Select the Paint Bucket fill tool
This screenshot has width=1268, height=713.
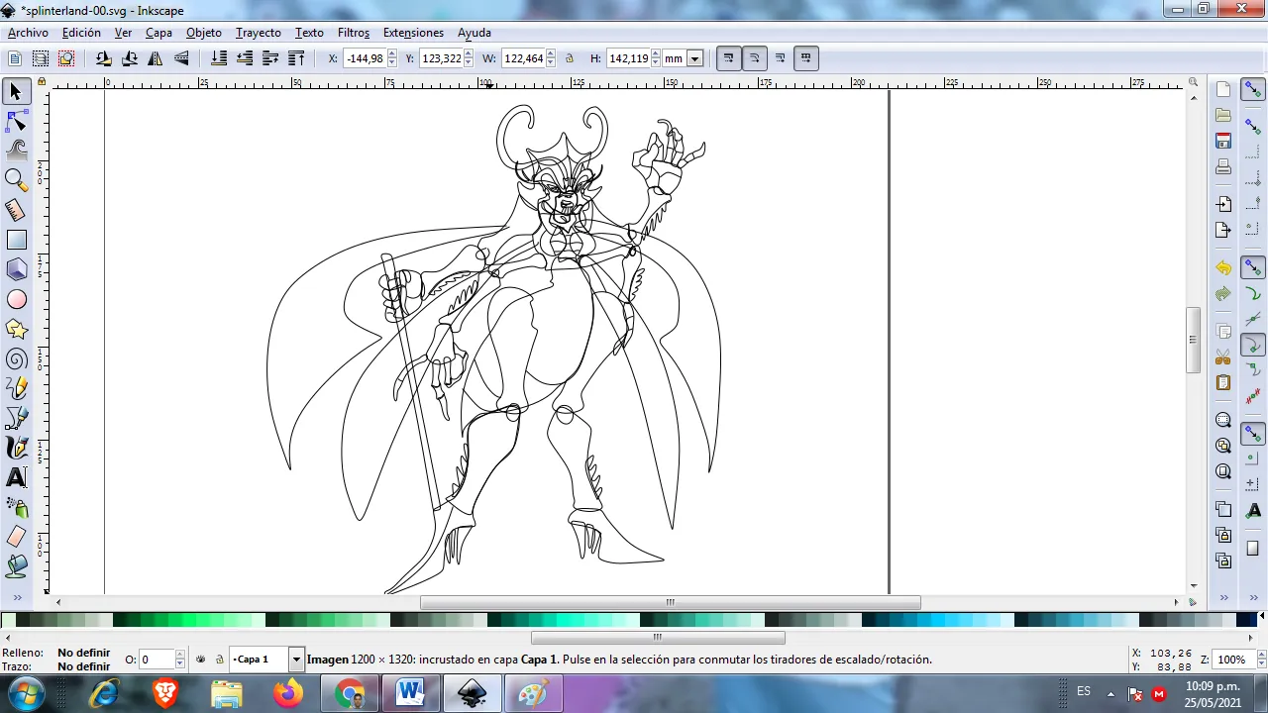point(16,566)
